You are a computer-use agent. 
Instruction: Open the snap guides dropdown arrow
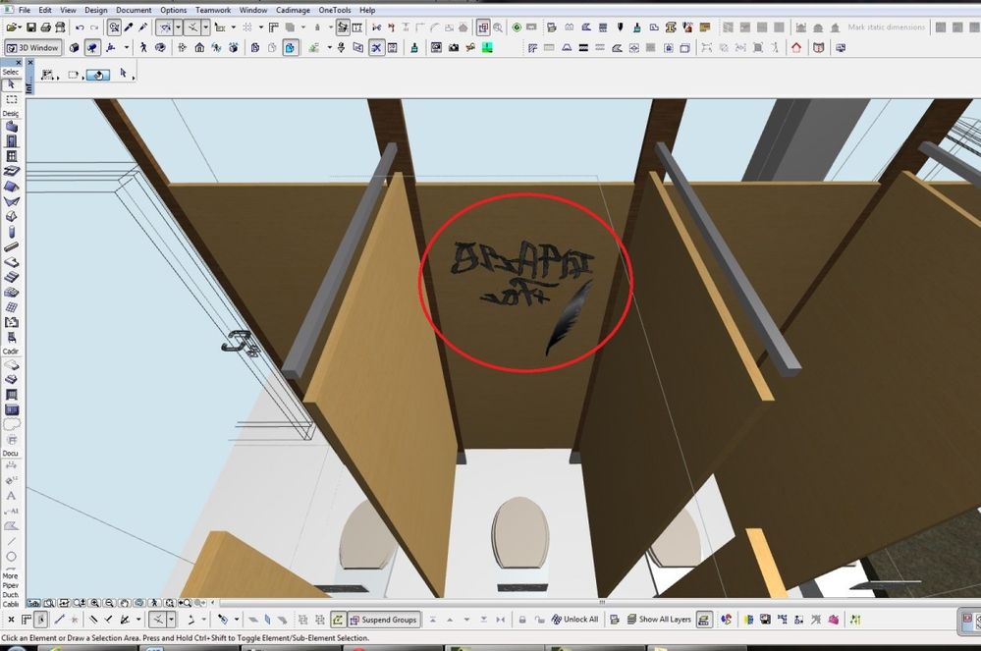206,27
